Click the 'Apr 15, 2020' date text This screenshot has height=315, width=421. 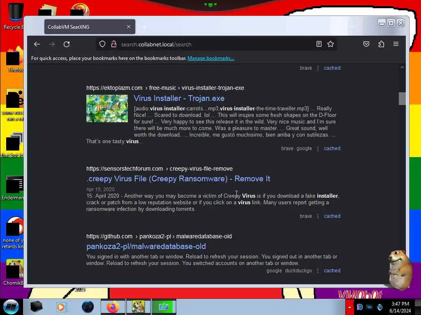coord(100,189)
